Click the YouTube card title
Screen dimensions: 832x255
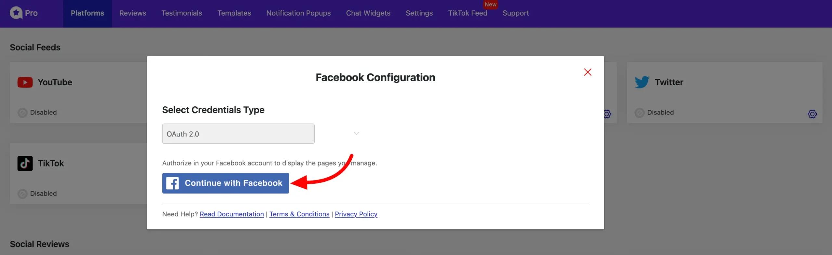[55, 82]
